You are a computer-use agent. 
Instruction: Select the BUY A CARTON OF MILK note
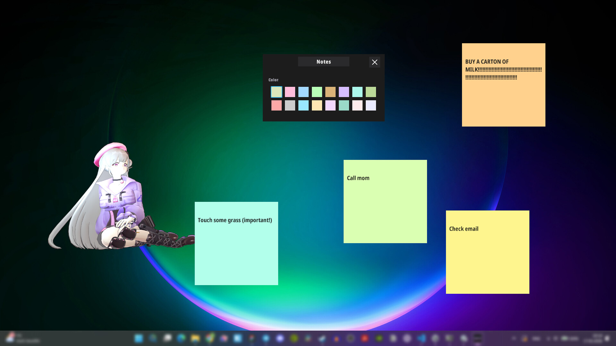coord(503,85)
